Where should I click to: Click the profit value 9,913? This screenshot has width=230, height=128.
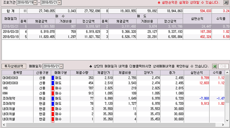(x=205, y=104)
